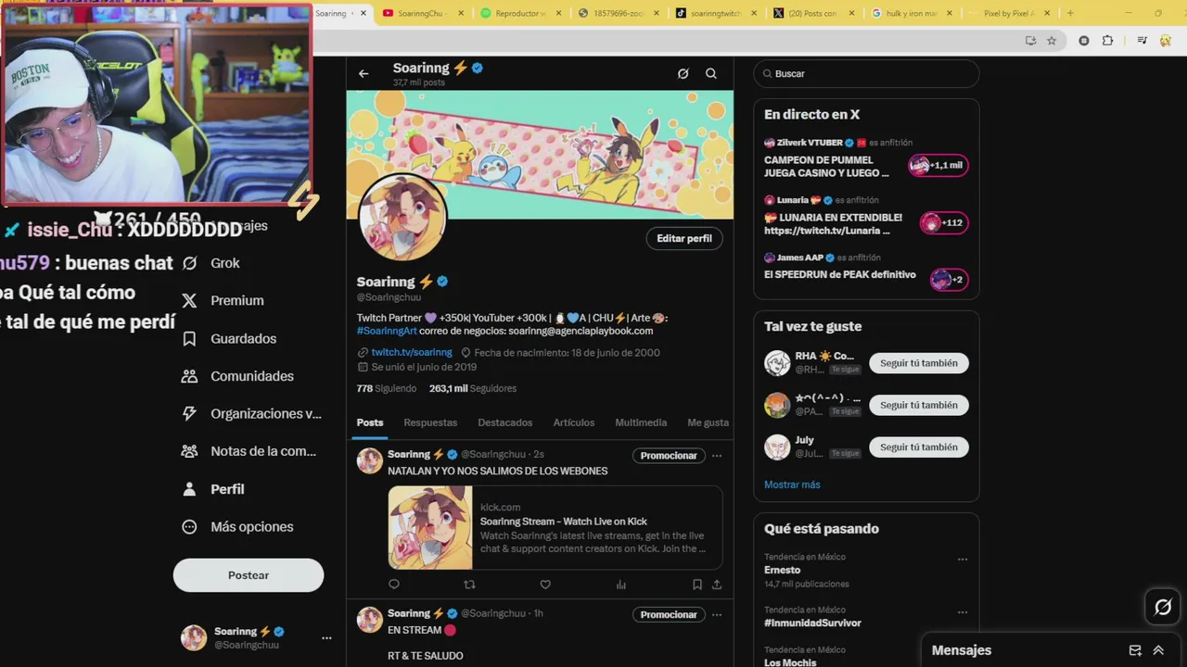The width and height of the screenshot is (1187, 667).
Task: Open more options for #InmunidadSurvivor trend
Action: coord(963,612)
